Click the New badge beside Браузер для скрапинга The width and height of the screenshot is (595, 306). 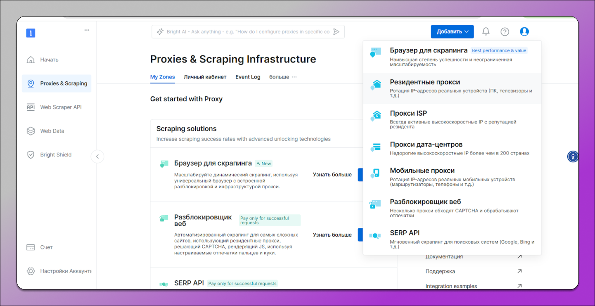(263, 164)
